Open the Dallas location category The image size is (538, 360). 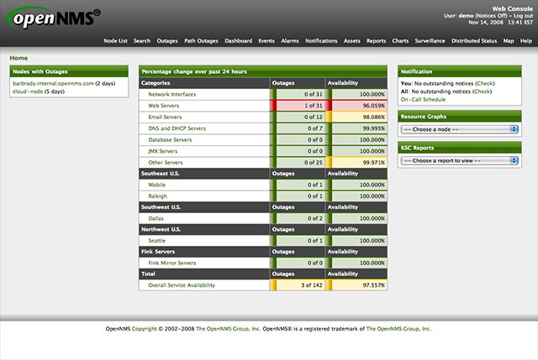point(156,218)
